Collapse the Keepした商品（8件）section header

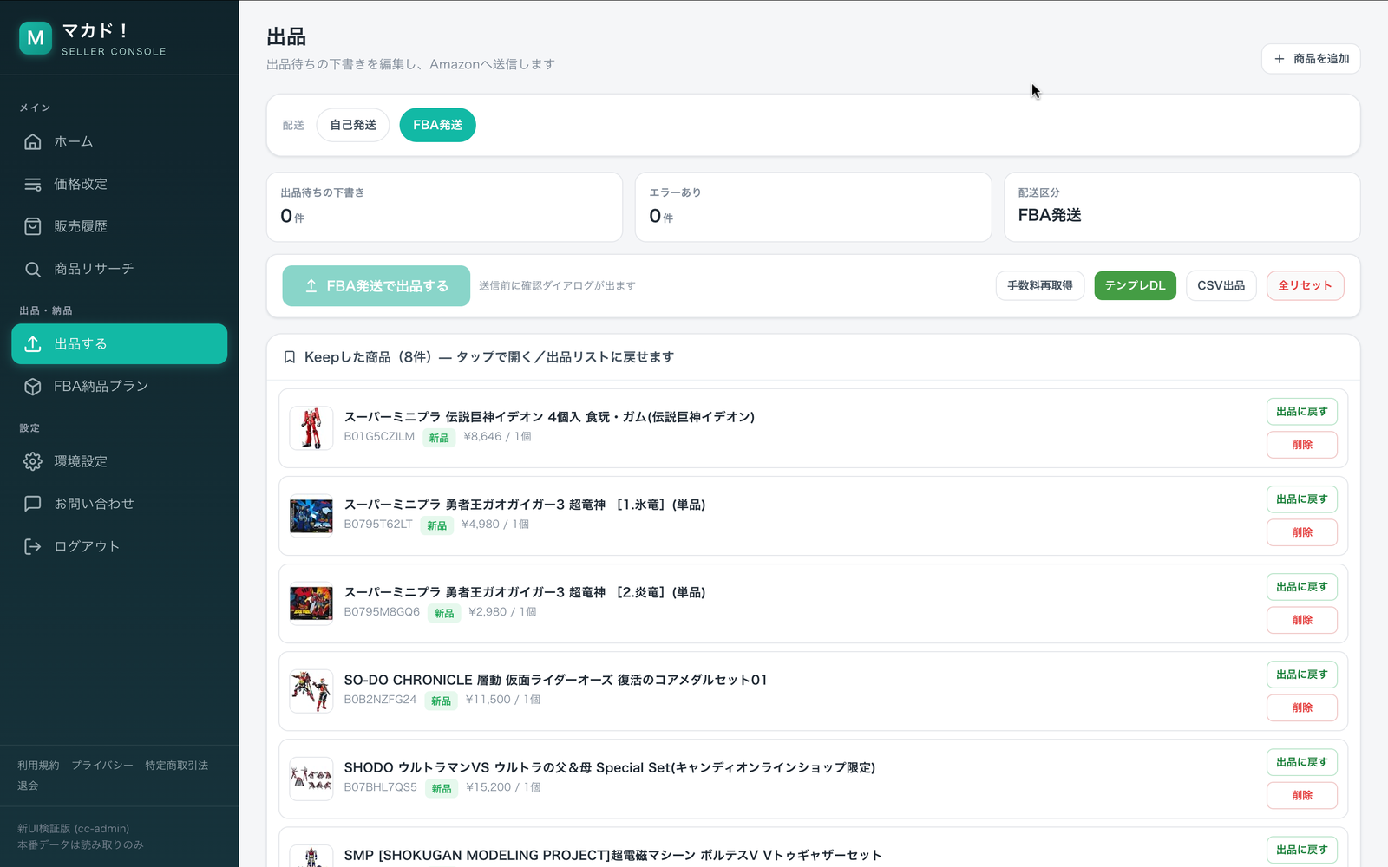pos(813,357)
